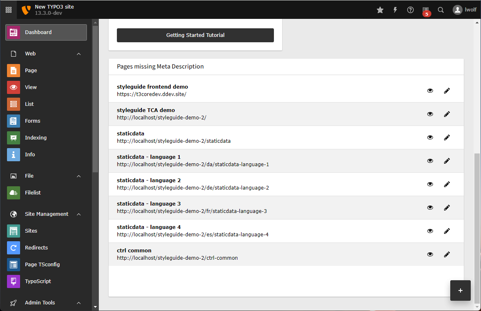Click the add widget plus button
481x311 pixels.
(460, 290)
